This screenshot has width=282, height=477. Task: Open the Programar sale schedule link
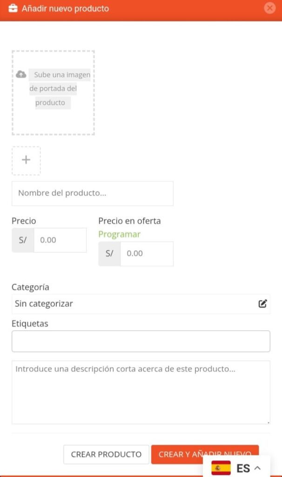[119, 234]
